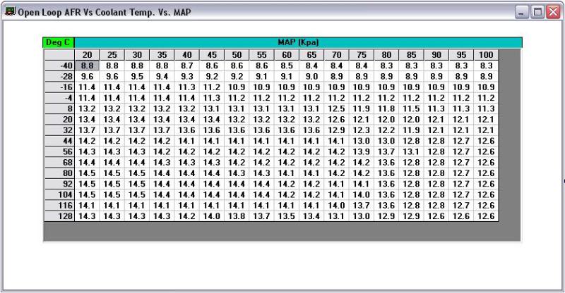The image size is (565, 293).
Task: Select the 12.0 cell at 20 row, 80 column
Action: tap(386, 119)
